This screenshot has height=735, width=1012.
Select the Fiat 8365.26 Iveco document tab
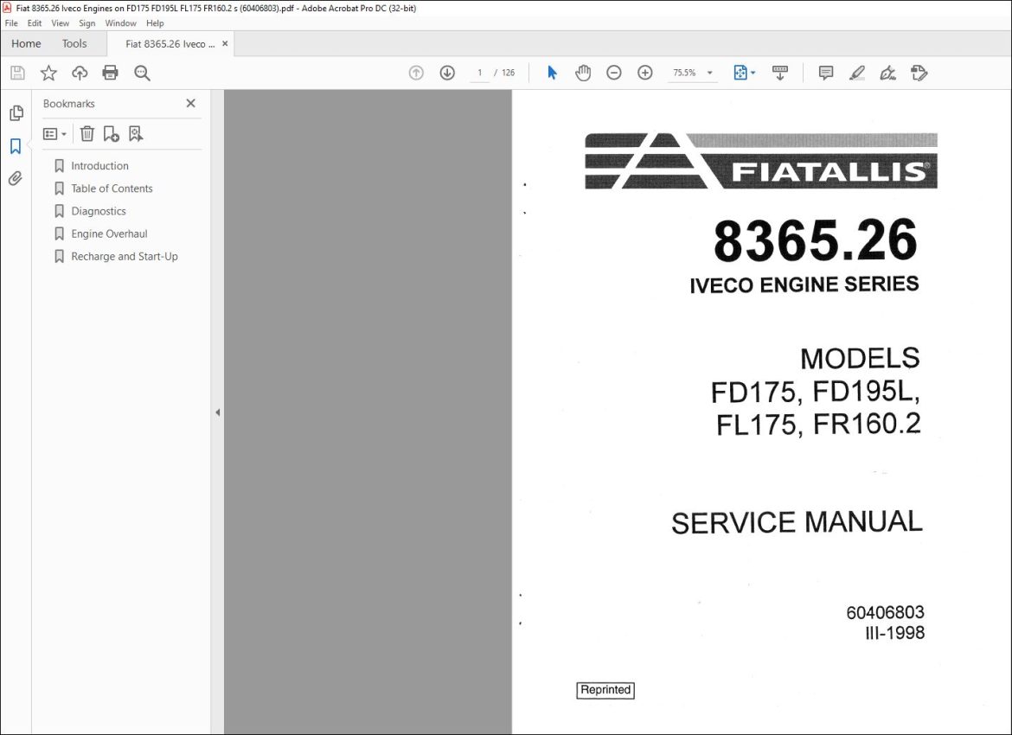170,44
